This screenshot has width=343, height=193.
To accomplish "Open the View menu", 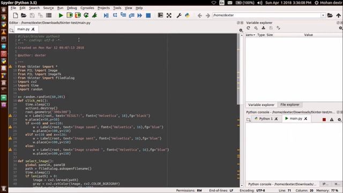I will tap(128, 8).
